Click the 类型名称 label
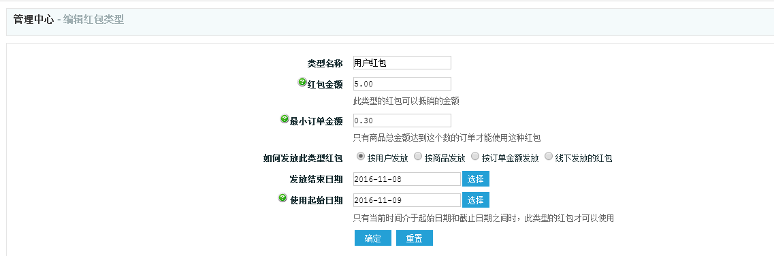Screen dimensions: 774x256 coord(325,63)
